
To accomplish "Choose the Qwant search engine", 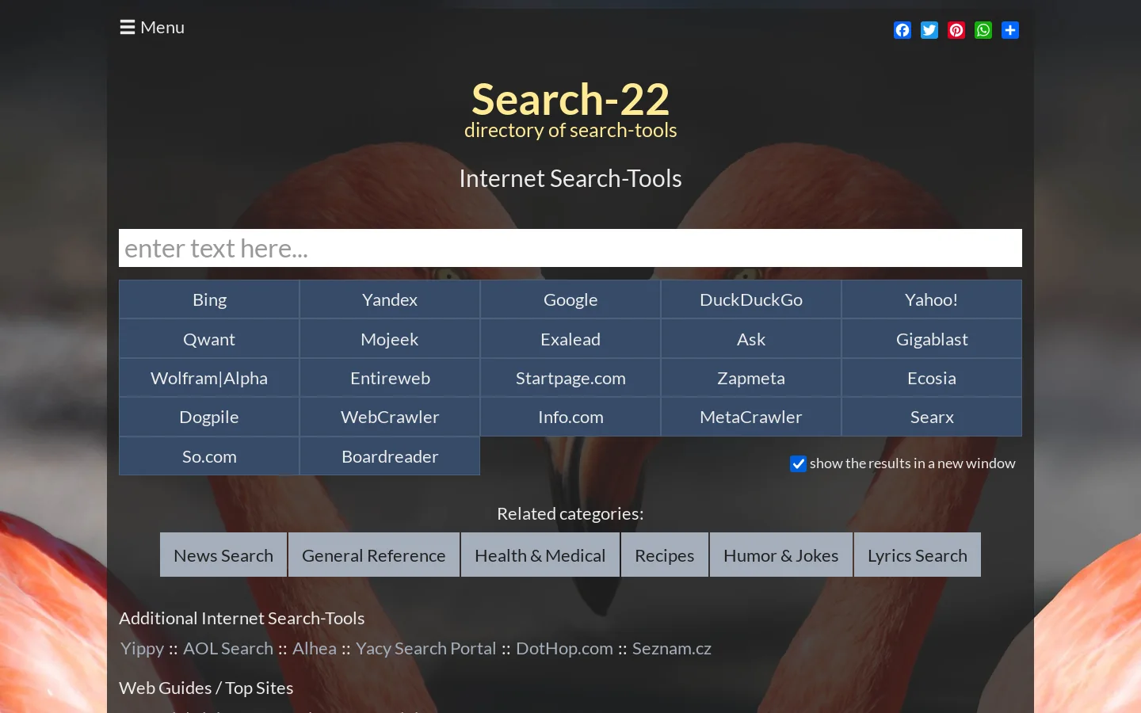I will pyautogui.click(x=209, y=339).
